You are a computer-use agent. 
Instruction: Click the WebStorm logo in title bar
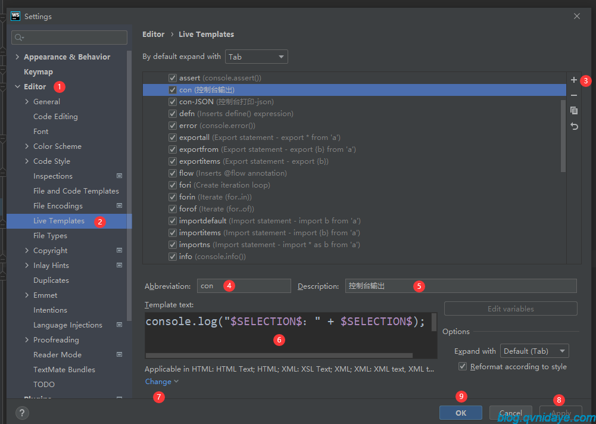point(15,16)
